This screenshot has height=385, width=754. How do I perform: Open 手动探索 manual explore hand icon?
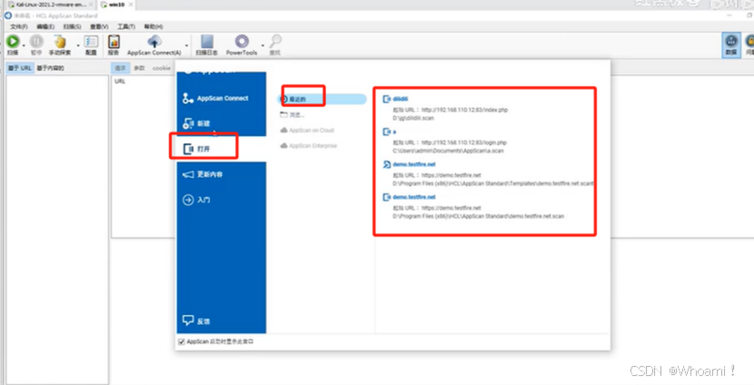coord(60,43)
